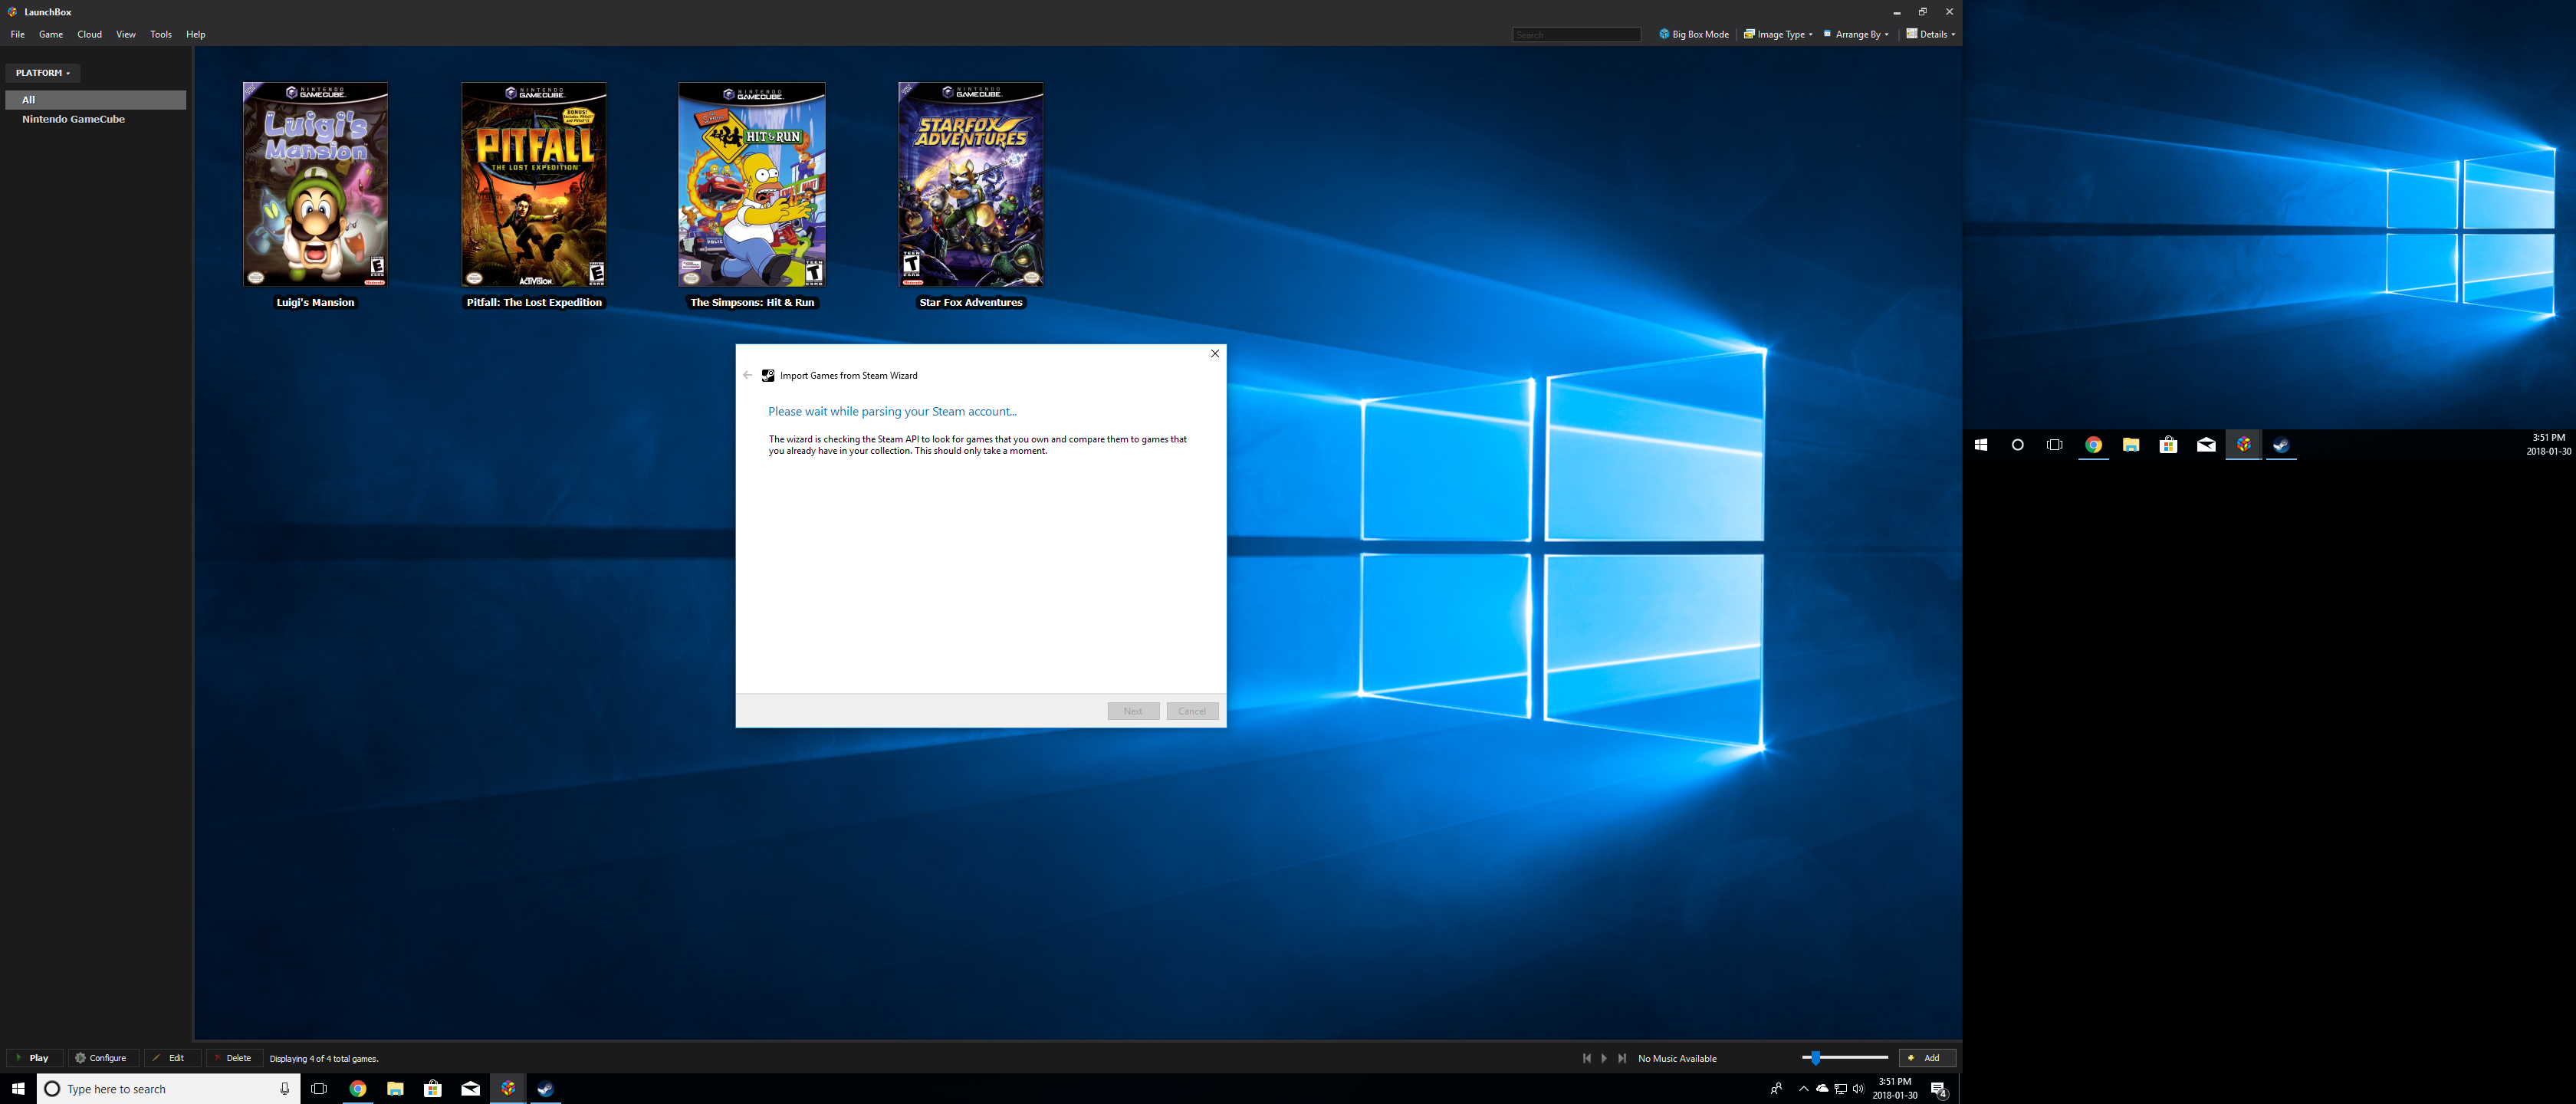This screenshot has width=2576, height=1104.
Task: Cancel the Steam import wizard
Action: coord(1192,711)
